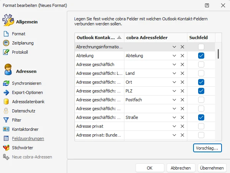Click the Format page icon
The image size is (230, 173).
pos(6,34)
